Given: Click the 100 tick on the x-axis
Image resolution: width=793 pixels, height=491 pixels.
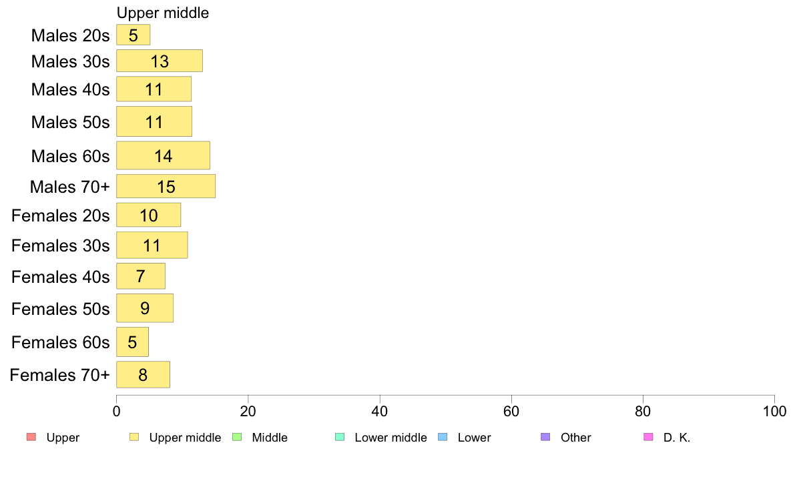Looking at the screenshot, I should pos(774,411).
